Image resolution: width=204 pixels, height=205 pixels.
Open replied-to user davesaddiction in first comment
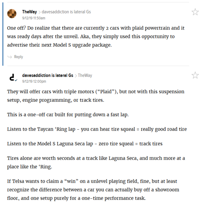click(66, 12)
